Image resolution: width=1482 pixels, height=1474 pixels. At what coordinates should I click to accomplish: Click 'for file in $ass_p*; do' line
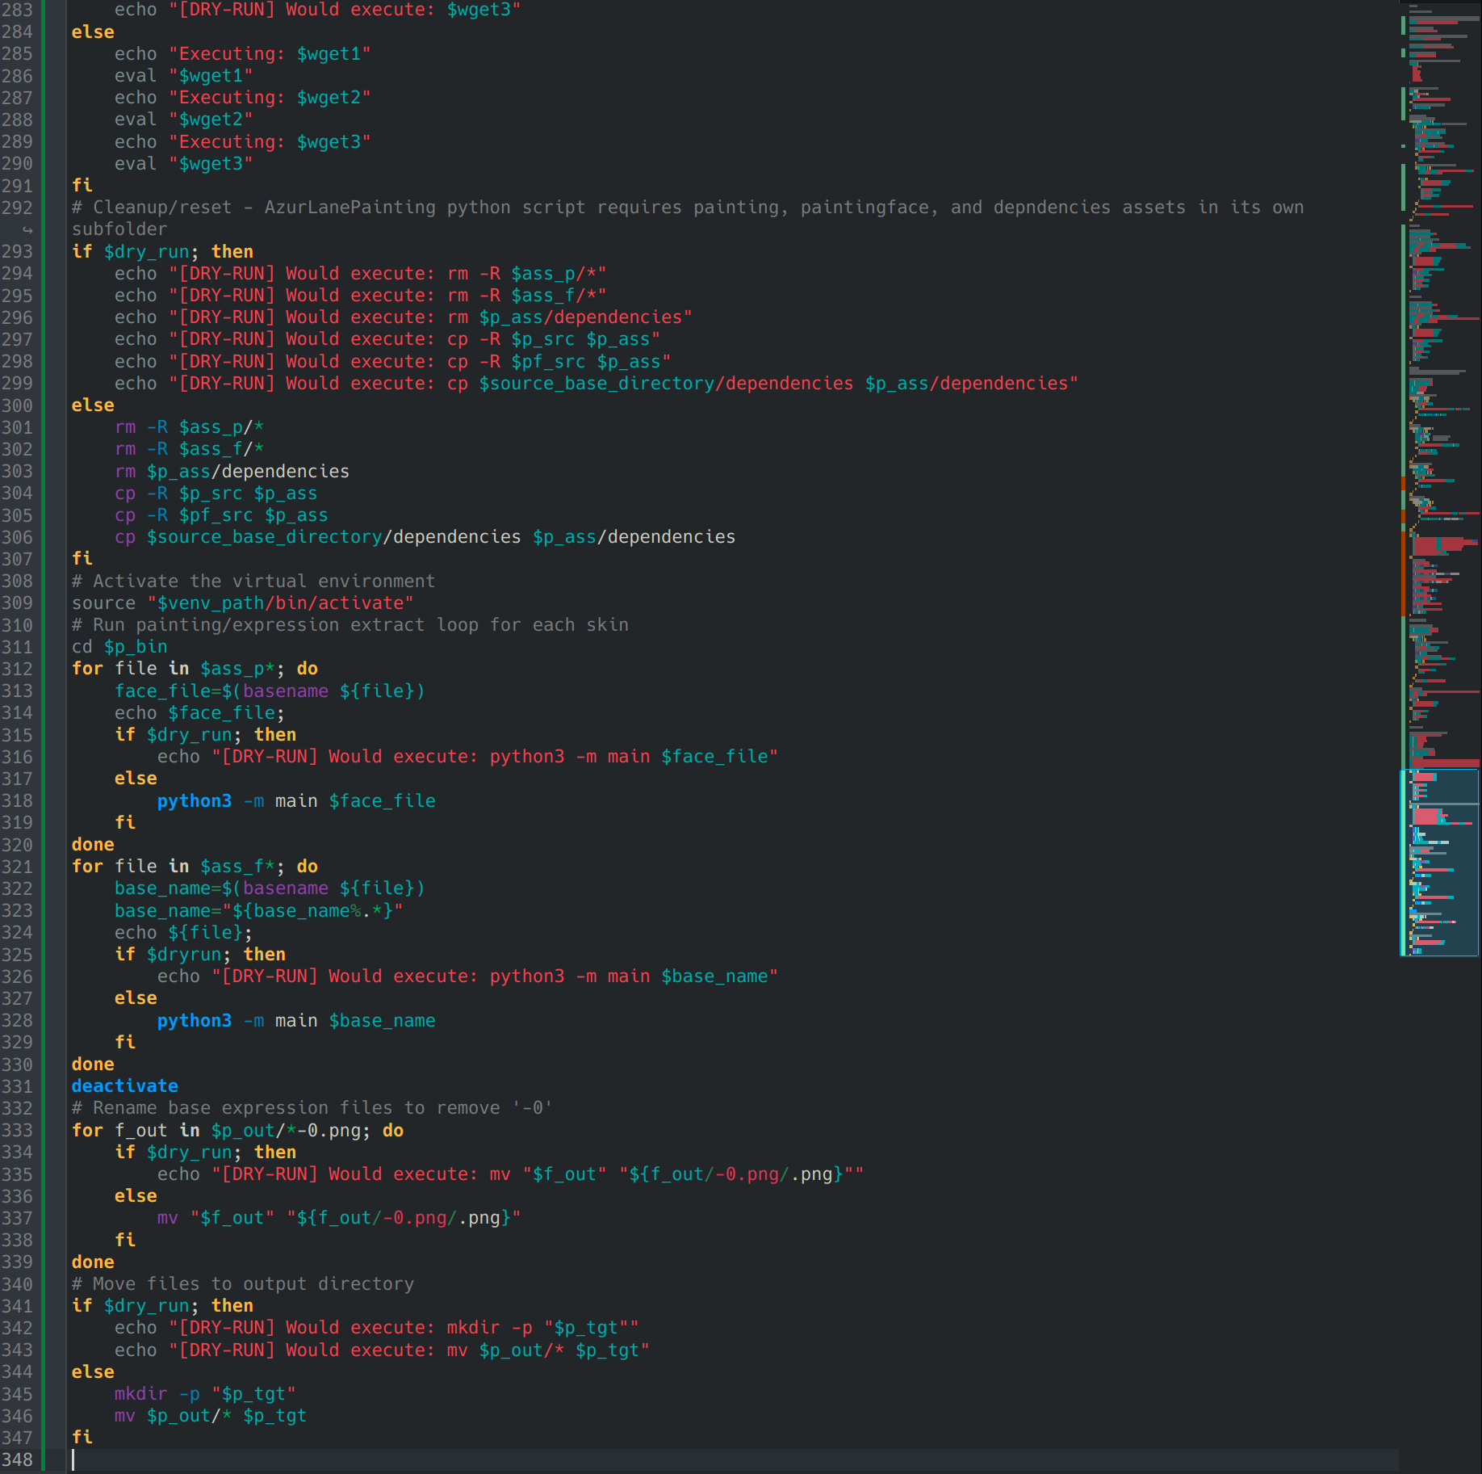(x=195, y=669)
